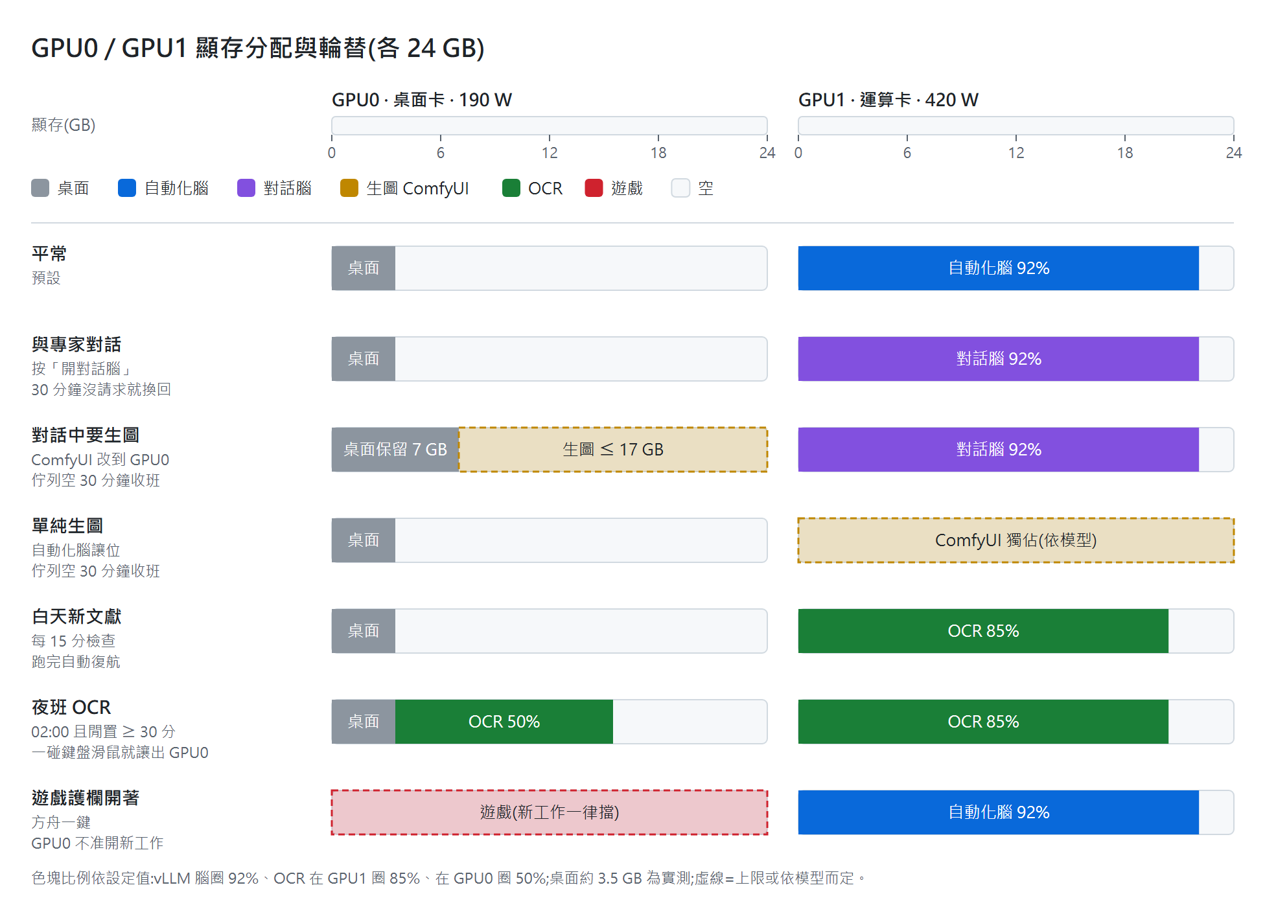Click OCR 85% bar in 白天新文獻 row
The height and width of the screenshot is (907, 1265).
pyautogui.click(x=983, y=631)
